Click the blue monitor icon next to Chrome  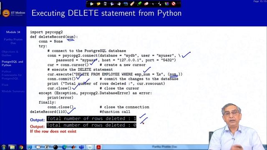30,147
